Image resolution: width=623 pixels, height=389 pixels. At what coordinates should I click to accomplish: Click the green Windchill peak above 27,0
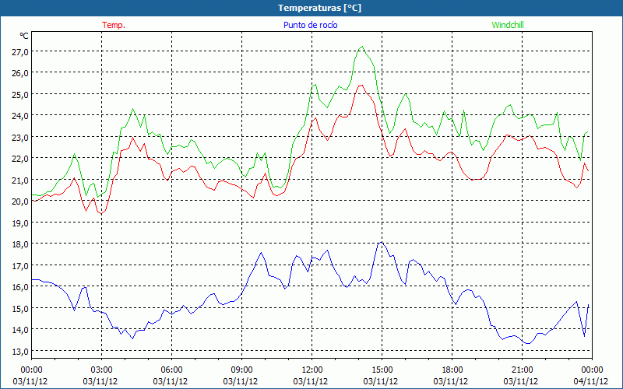pos(362,47)
